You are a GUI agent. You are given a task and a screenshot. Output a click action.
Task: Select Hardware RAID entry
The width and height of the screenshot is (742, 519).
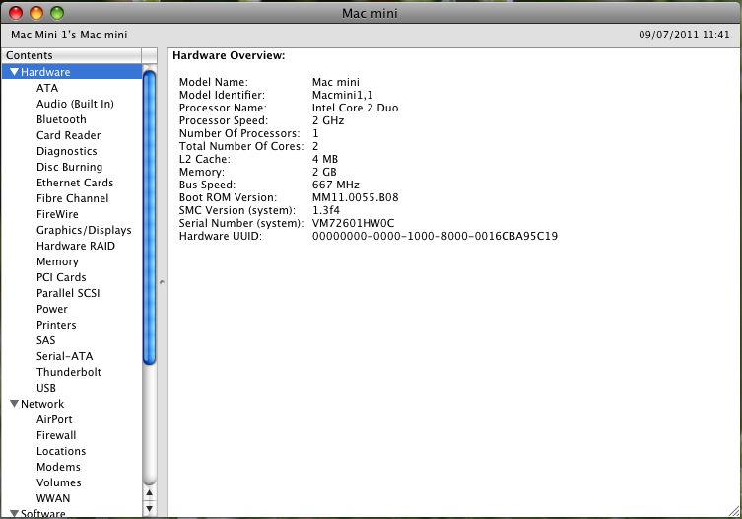pos(76,246)
